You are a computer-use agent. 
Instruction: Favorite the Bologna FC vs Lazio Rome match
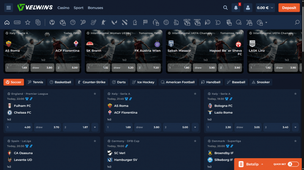coord(295,94)
